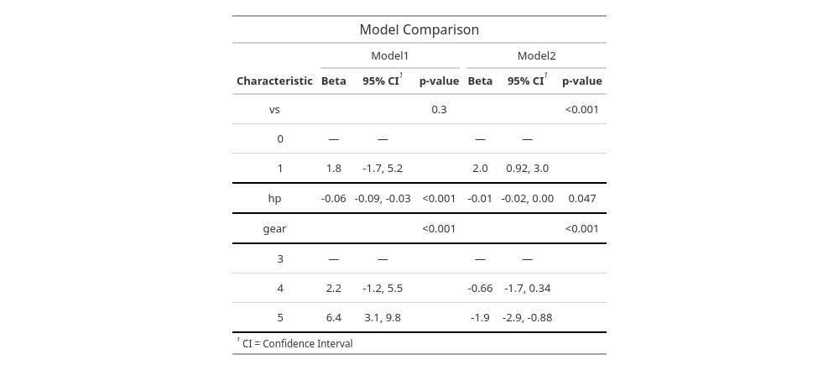This screenshot has height=370, width=839.
Task: Click the Beta header under Model1
Action: click(x=333, y=81)
